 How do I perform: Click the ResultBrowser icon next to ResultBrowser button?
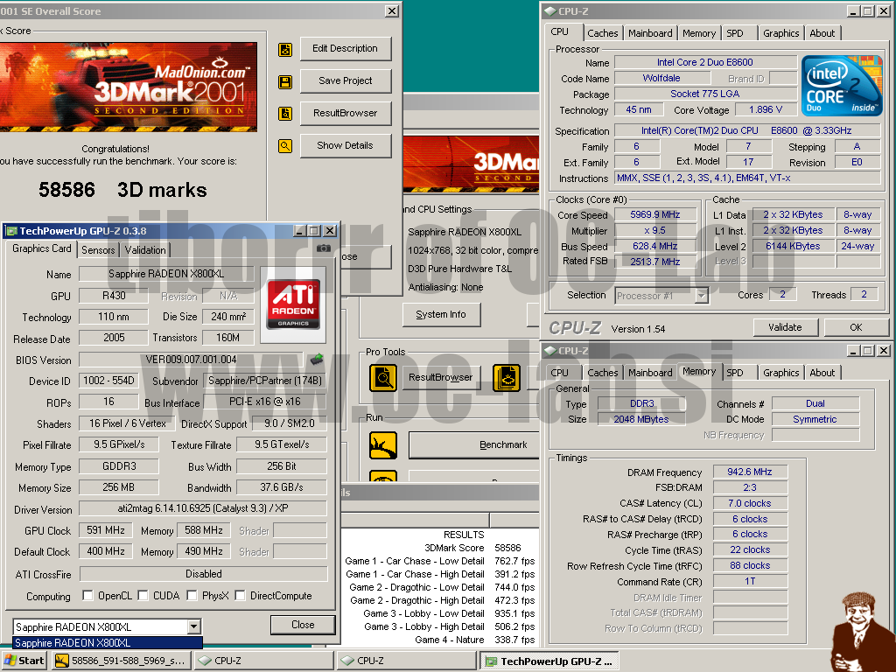point(285,114)
